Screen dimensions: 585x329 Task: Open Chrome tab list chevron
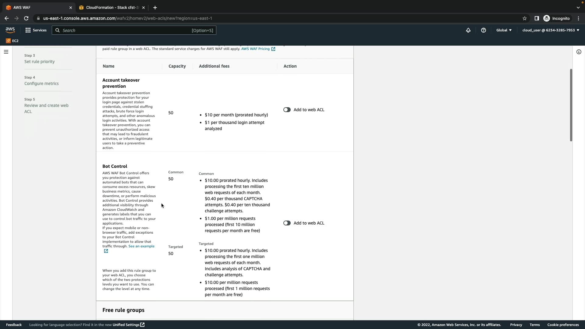tap(578, 7)
